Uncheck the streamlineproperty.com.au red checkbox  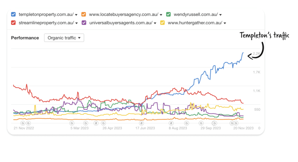point(13,23)
